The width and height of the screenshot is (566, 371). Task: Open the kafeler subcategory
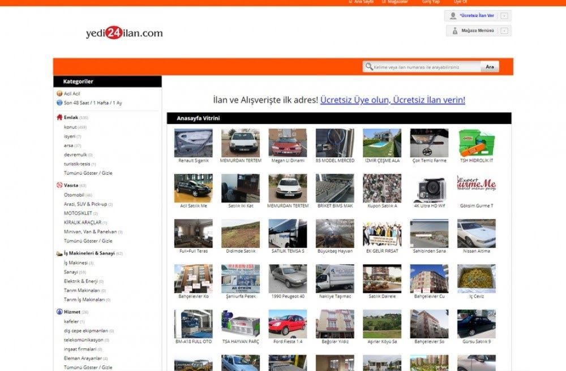tap(71, 322)
